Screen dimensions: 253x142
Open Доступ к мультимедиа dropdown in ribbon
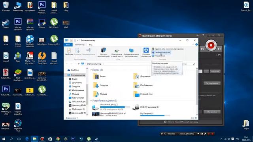coord(104,52)
